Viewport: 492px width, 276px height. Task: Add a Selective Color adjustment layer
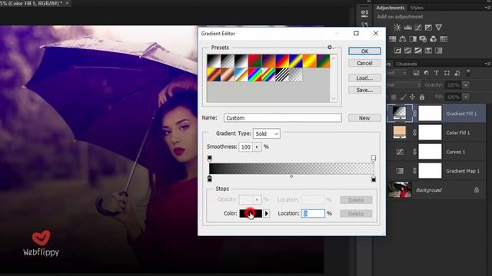[x=428, y=51]
